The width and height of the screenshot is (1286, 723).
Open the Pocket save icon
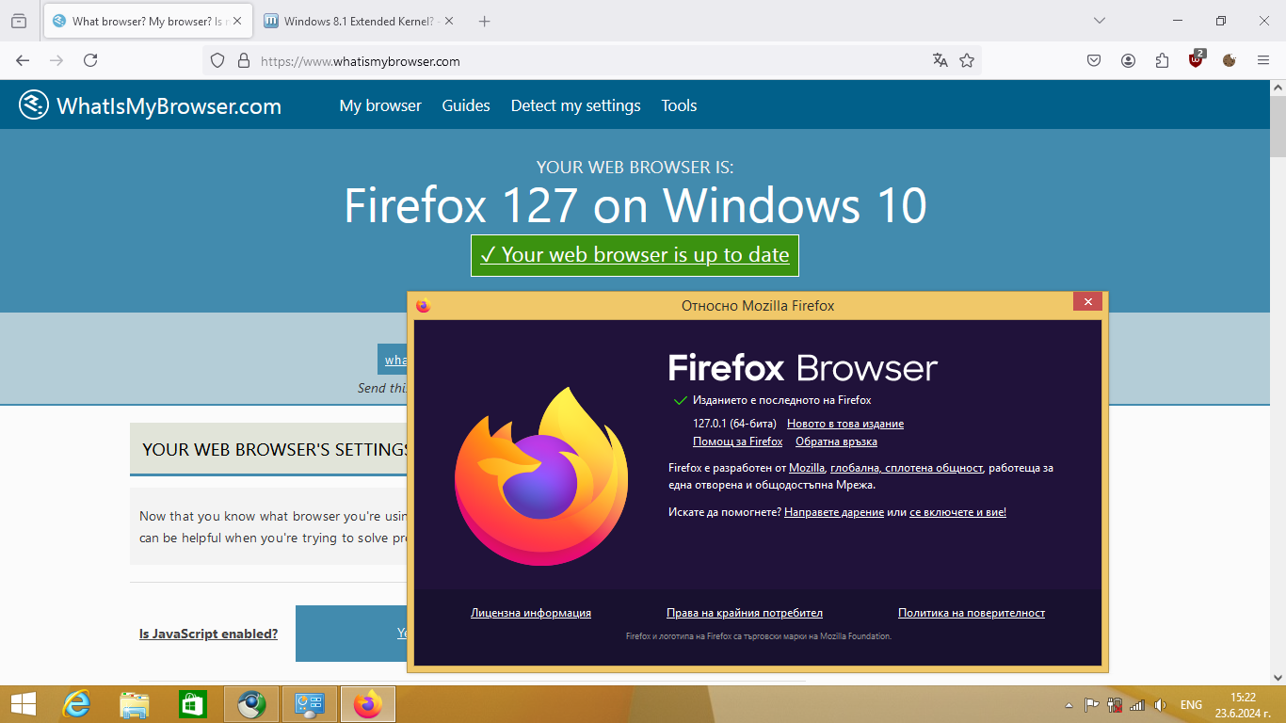click(x=1094, y=60)
